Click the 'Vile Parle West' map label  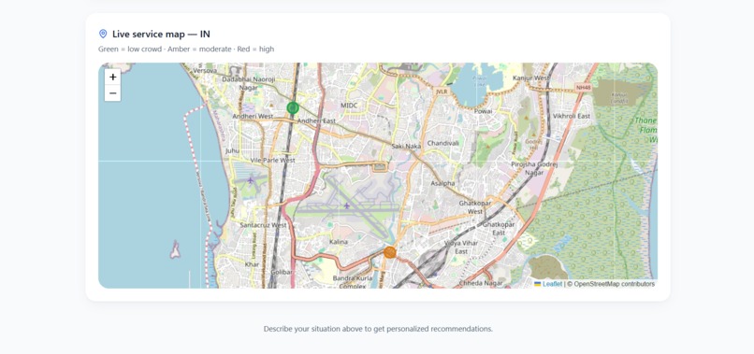pos(272,160)
